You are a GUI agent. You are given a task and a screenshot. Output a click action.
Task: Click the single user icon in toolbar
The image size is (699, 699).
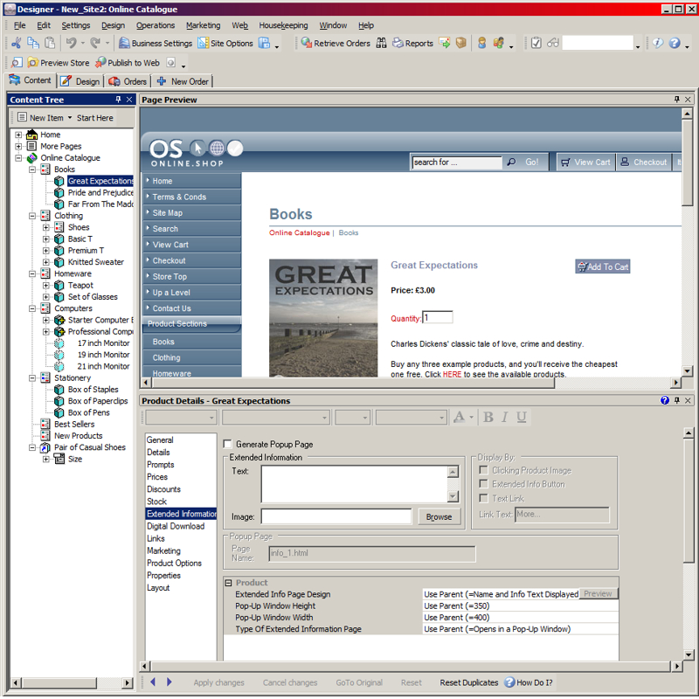(x=482, y=43)
